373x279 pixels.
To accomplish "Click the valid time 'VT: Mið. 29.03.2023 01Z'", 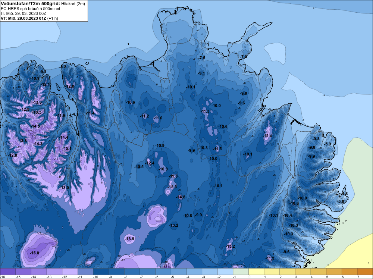I will click(x=23, y=18).
